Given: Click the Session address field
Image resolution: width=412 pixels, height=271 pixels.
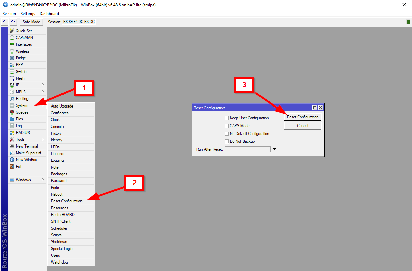Looking at the screenshot, I should (79, 22).
